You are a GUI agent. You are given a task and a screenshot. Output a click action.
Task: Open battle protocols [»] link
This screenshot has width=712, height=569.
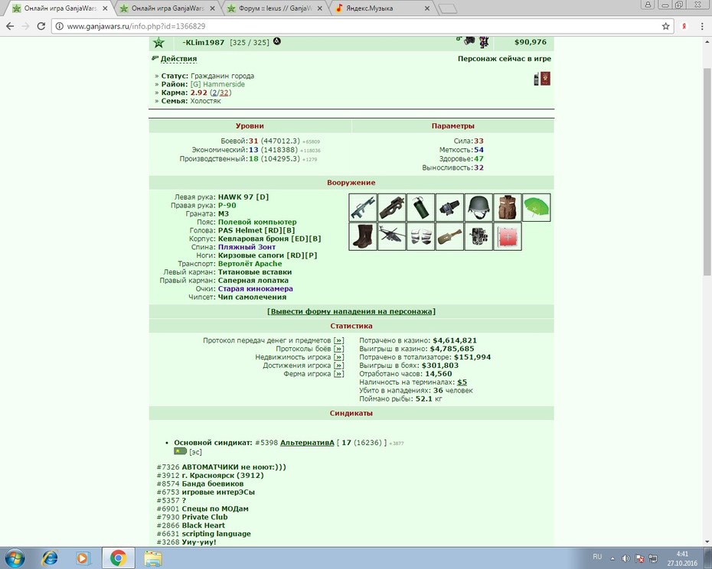pos(338,349)
